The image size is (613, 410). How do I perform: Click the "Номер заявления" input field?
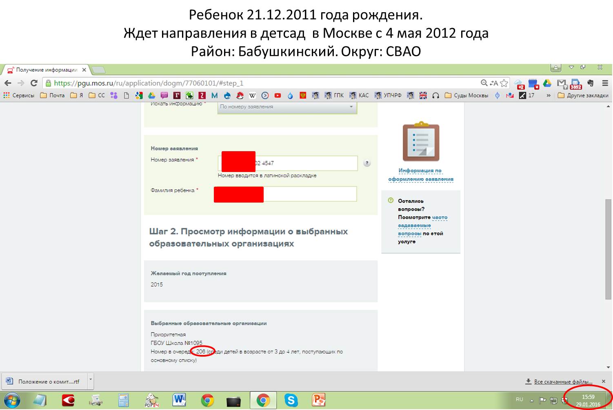click(x=287, y=163)
